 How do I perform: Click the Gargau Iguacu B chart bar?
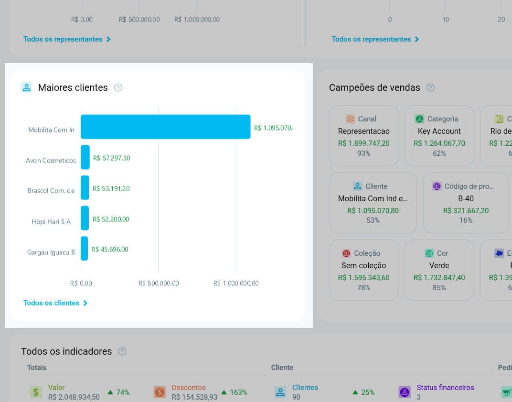pyautogui.click(x=84, y=249)
